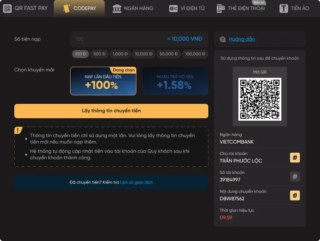Click the Mã QR code image
Screen dimensions: 320x241
pos(260,99)
